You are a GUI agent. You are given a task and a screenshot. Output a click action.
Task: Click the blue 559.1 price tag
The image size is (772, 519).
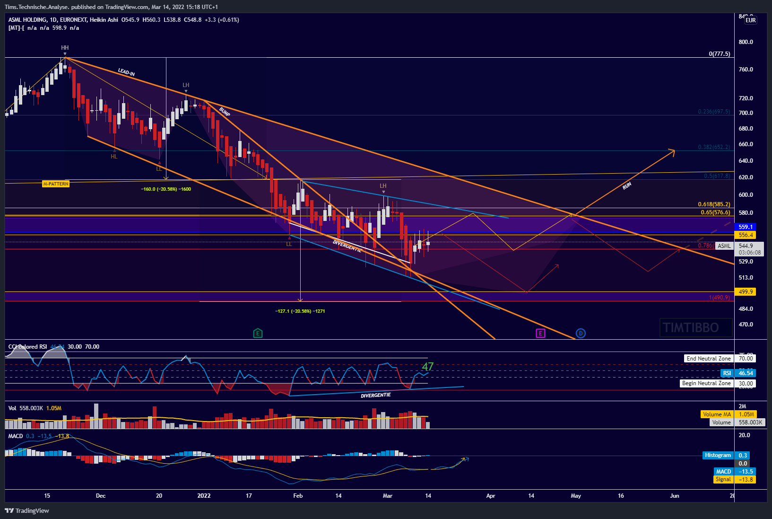pos(745,227)
